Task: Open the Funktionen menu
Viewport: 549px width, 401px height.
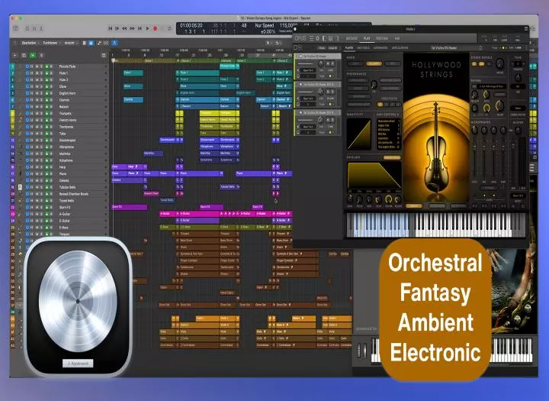Action: pyautogui.click(x=52, y=43)
